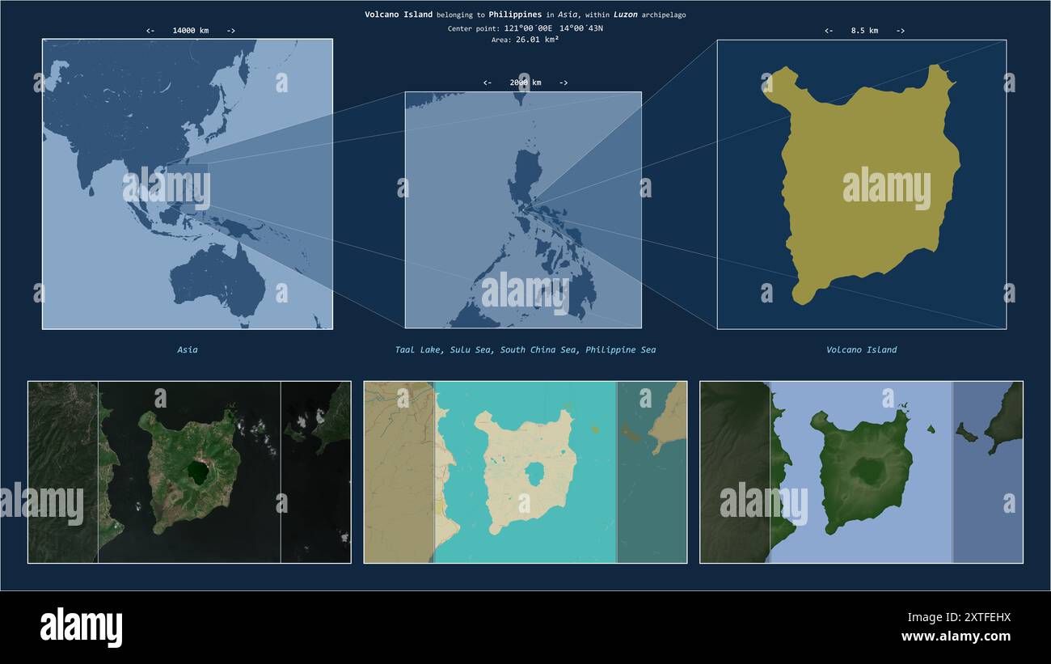Click the Australia landmass on the Asia map
The width and height of the screenshot is (1051, 664).
(x=218, y=281)
